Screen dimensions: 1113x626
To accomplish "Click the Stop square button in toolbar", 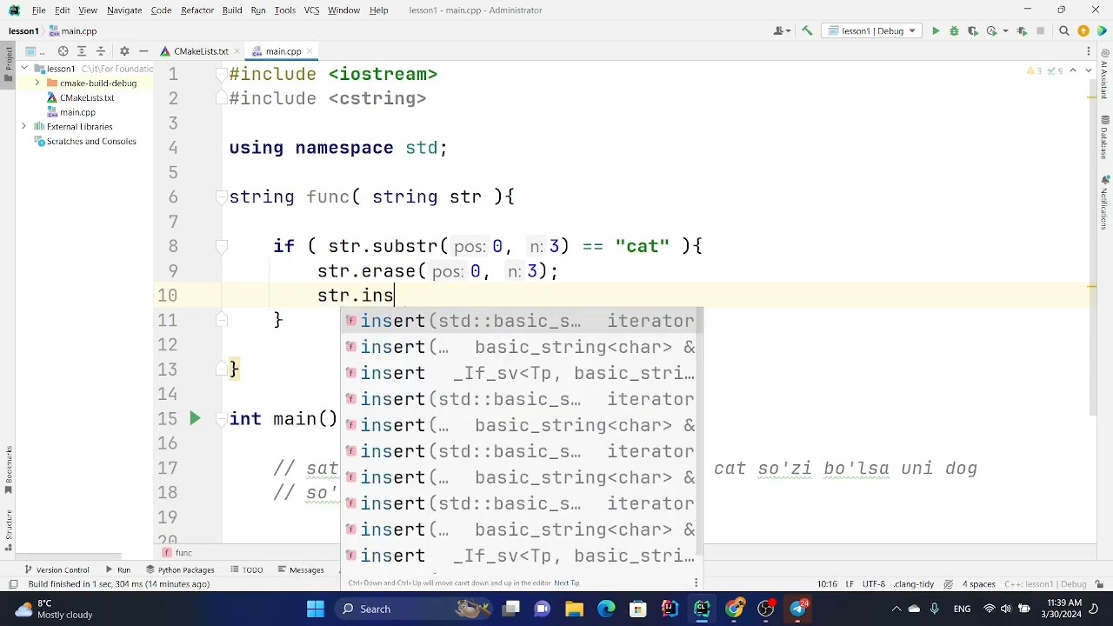I will 1042,31.
